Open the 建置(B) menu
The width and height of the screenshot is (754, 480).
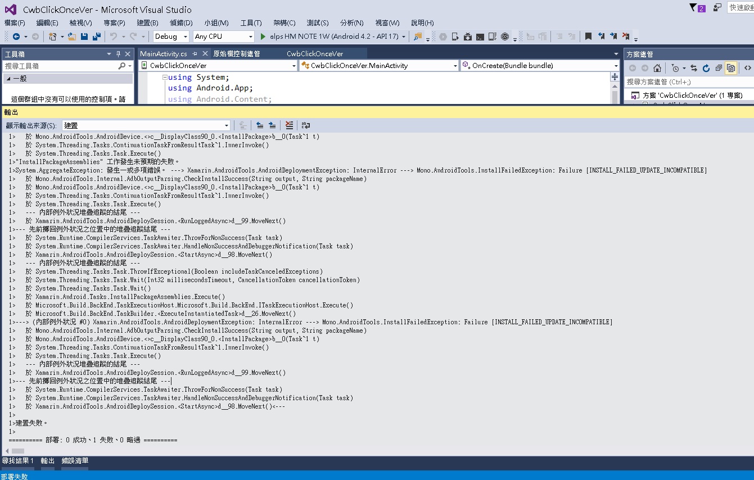tap(147, 23)
